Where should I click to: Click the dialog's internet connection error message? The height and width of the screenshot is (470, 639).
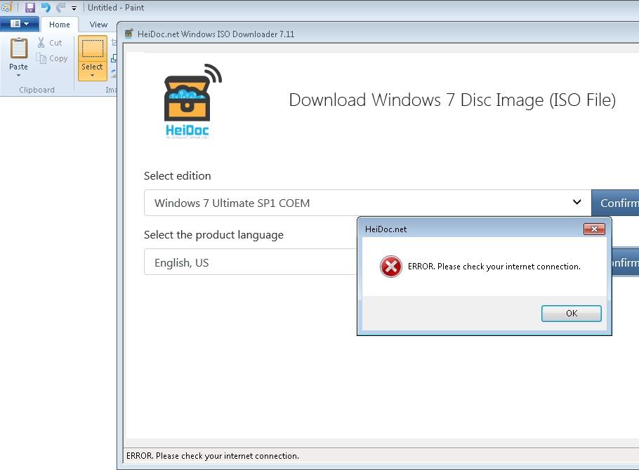(x=494, y=267)
